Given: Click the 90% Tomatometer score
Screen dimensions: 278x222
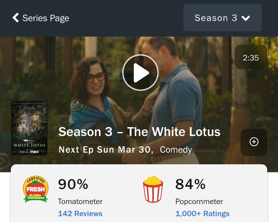Looking at the screenshot, I should pos(73,184).
